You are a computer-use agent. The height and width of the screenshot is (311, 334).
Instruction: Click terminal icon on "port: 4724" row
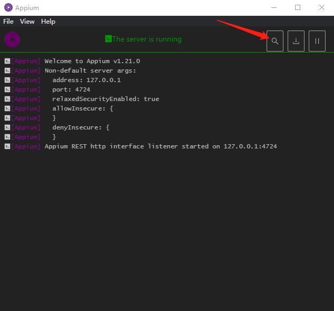7,89
